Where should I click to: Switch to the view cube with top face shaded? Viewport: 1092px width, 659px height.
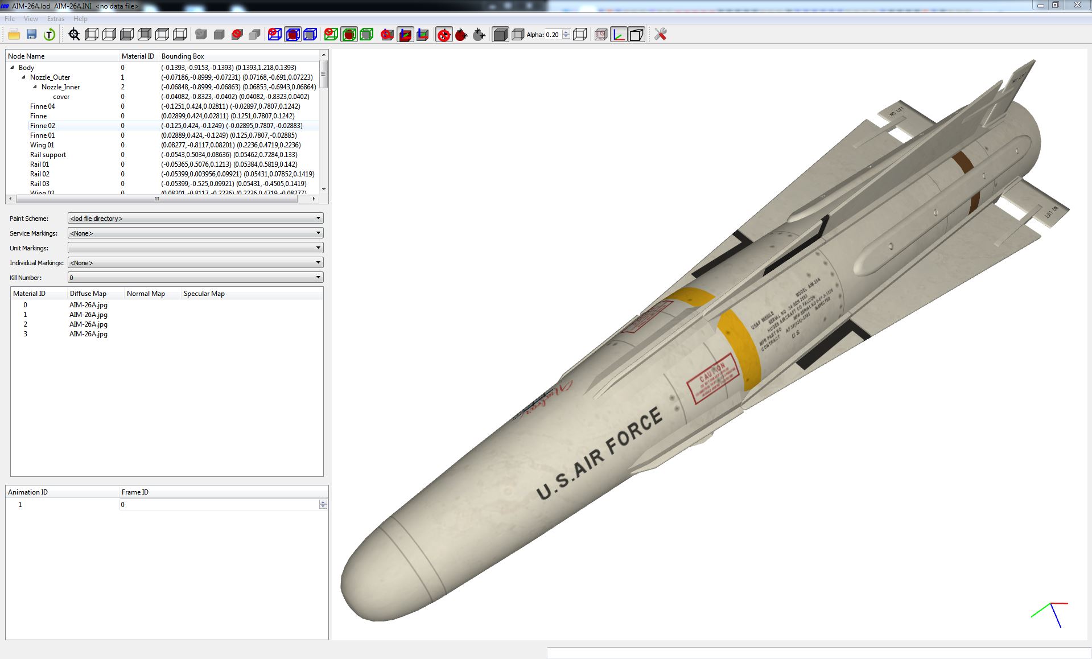click(162, 35)
